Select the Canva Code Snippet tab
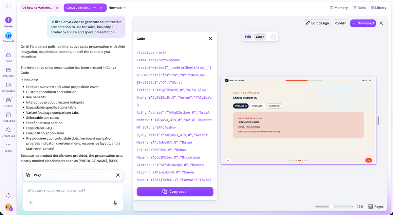The height and width of the screenshot is (215, 393). (x=78, y=8)
